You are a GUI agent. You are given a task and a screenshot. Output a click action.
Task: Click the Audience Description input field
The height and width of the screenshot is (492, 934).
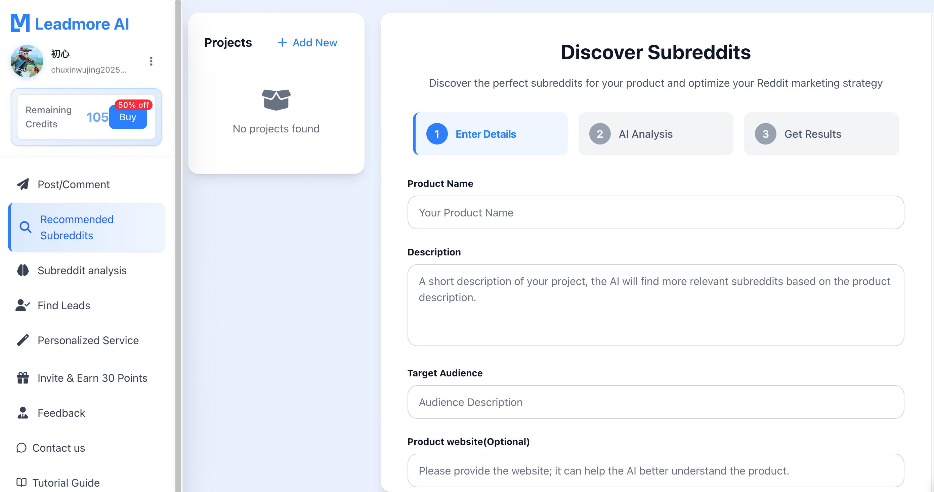point(655,402)
